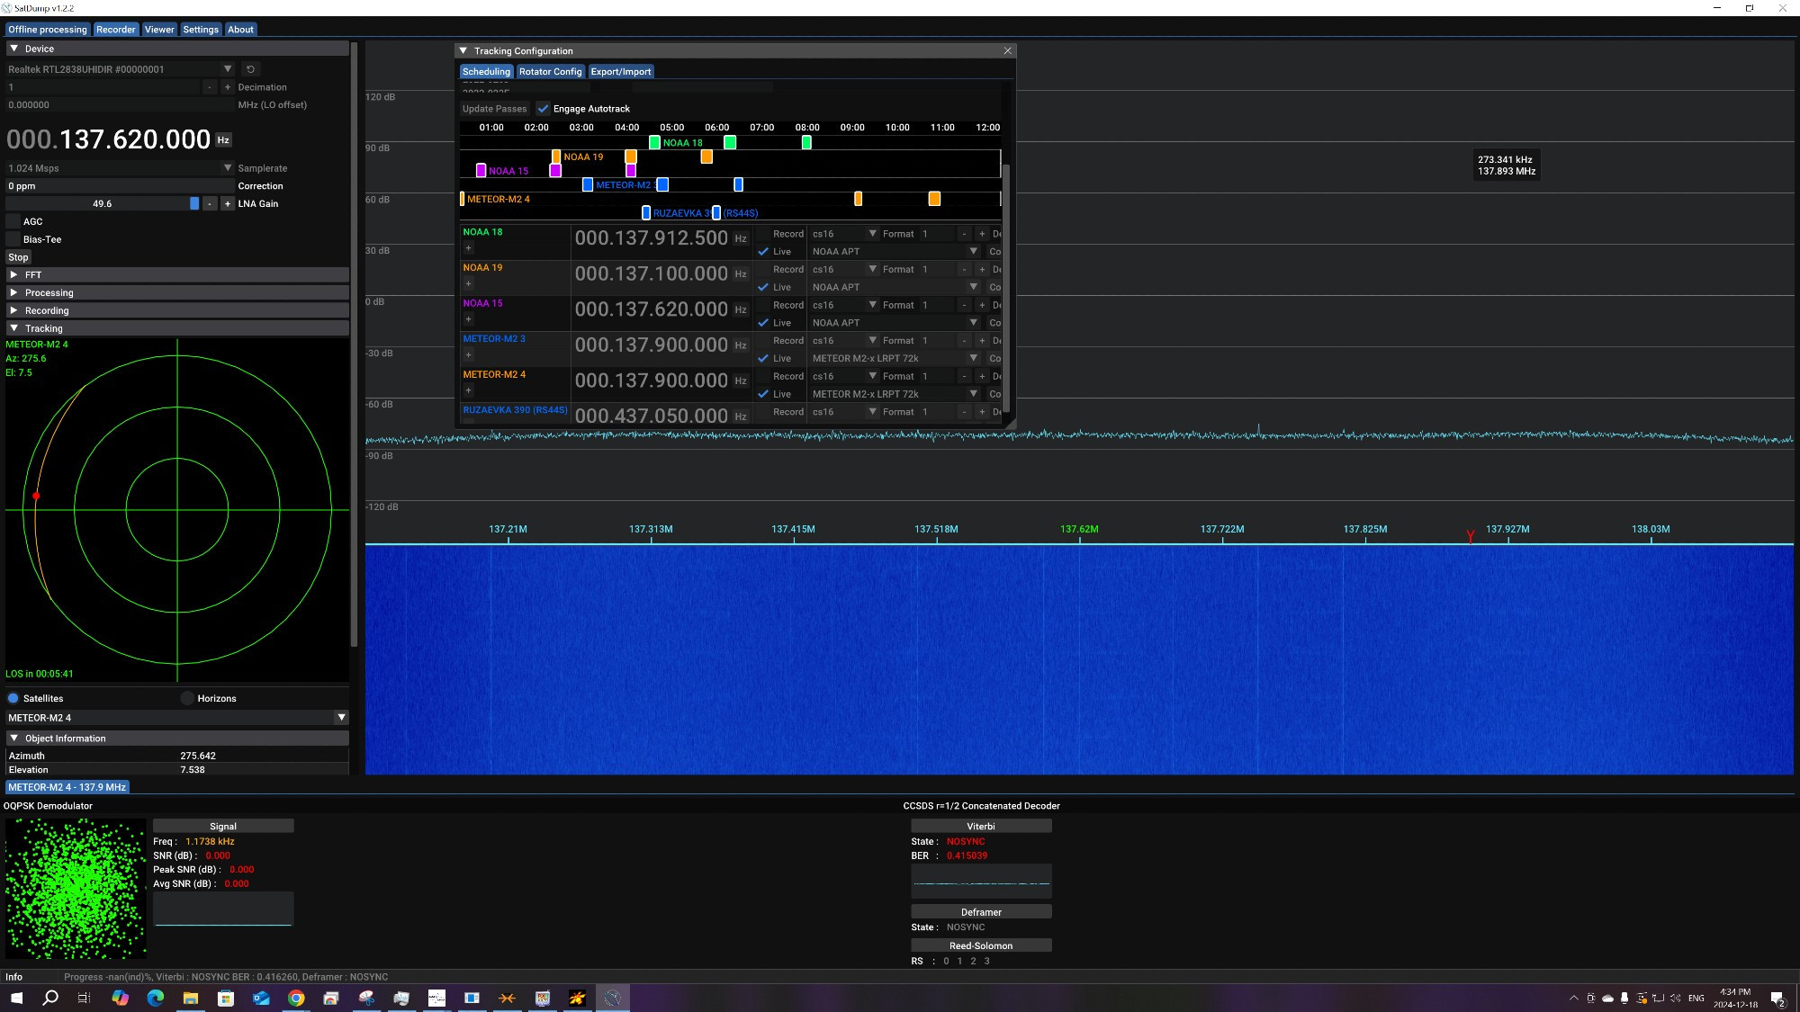Stop the SDR device
The height and width of the screenshot is (1012, 1800).
tap(18, 257)
